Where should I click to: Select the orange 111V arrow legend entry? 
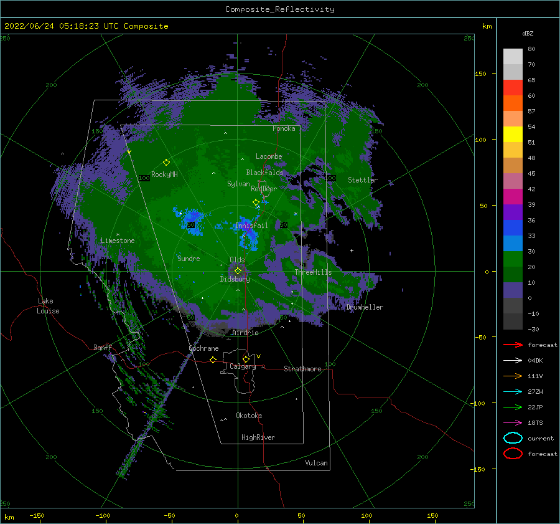click(x=513, y=376)
